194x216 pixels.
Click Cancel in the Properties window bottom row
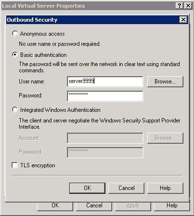pos(94,206)
